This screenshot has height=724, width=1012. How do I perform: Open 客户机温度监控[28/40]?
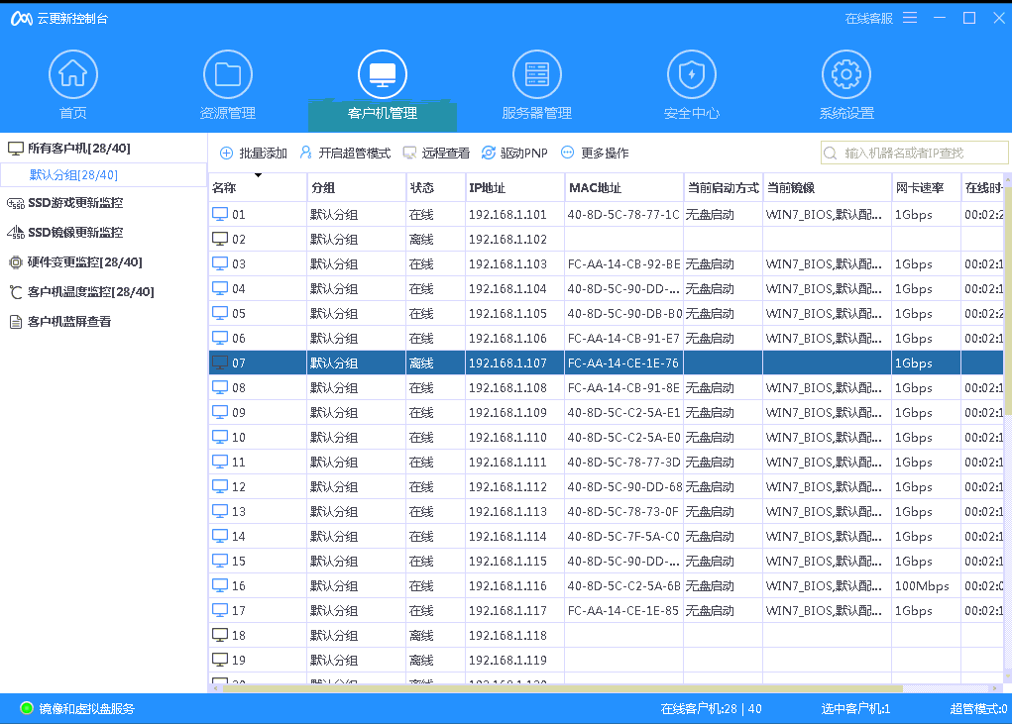pyautogui.click(x=81, y=292)
